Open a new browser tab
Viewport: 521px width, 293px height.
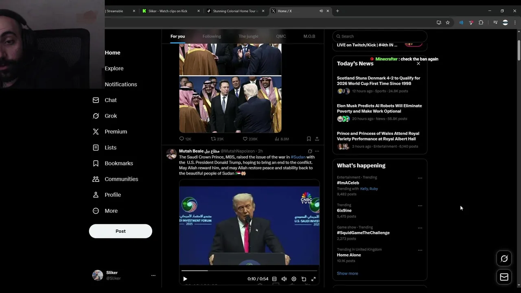click(x=337, y=11)
